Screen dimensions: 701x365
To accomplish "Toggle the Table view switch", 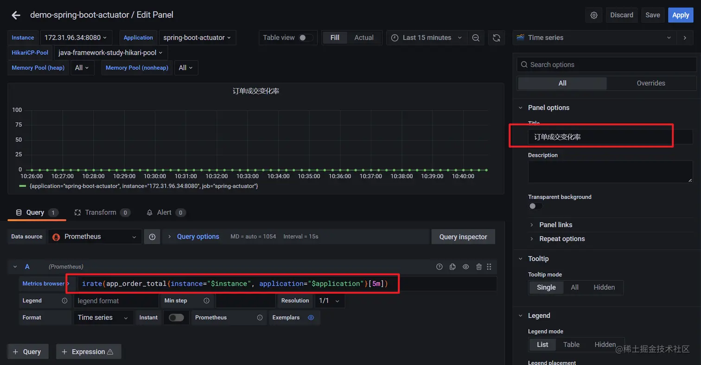I will tap(305, 38).
